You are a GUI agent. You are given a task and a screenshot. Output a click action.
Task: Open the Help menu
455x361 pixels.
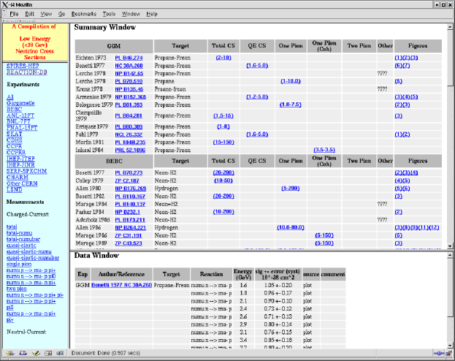coord(152,14)
